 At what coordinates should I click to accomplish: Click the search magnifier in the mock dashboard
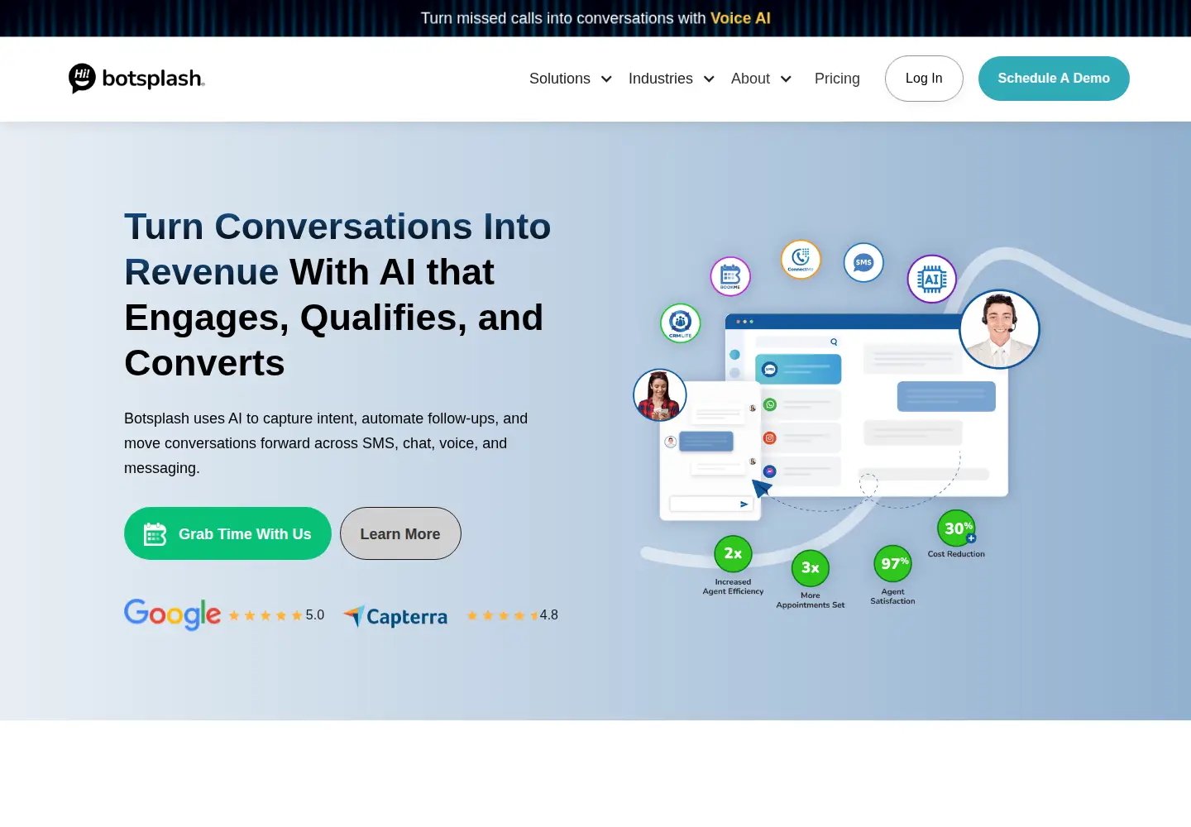click(x=834, y=342)
